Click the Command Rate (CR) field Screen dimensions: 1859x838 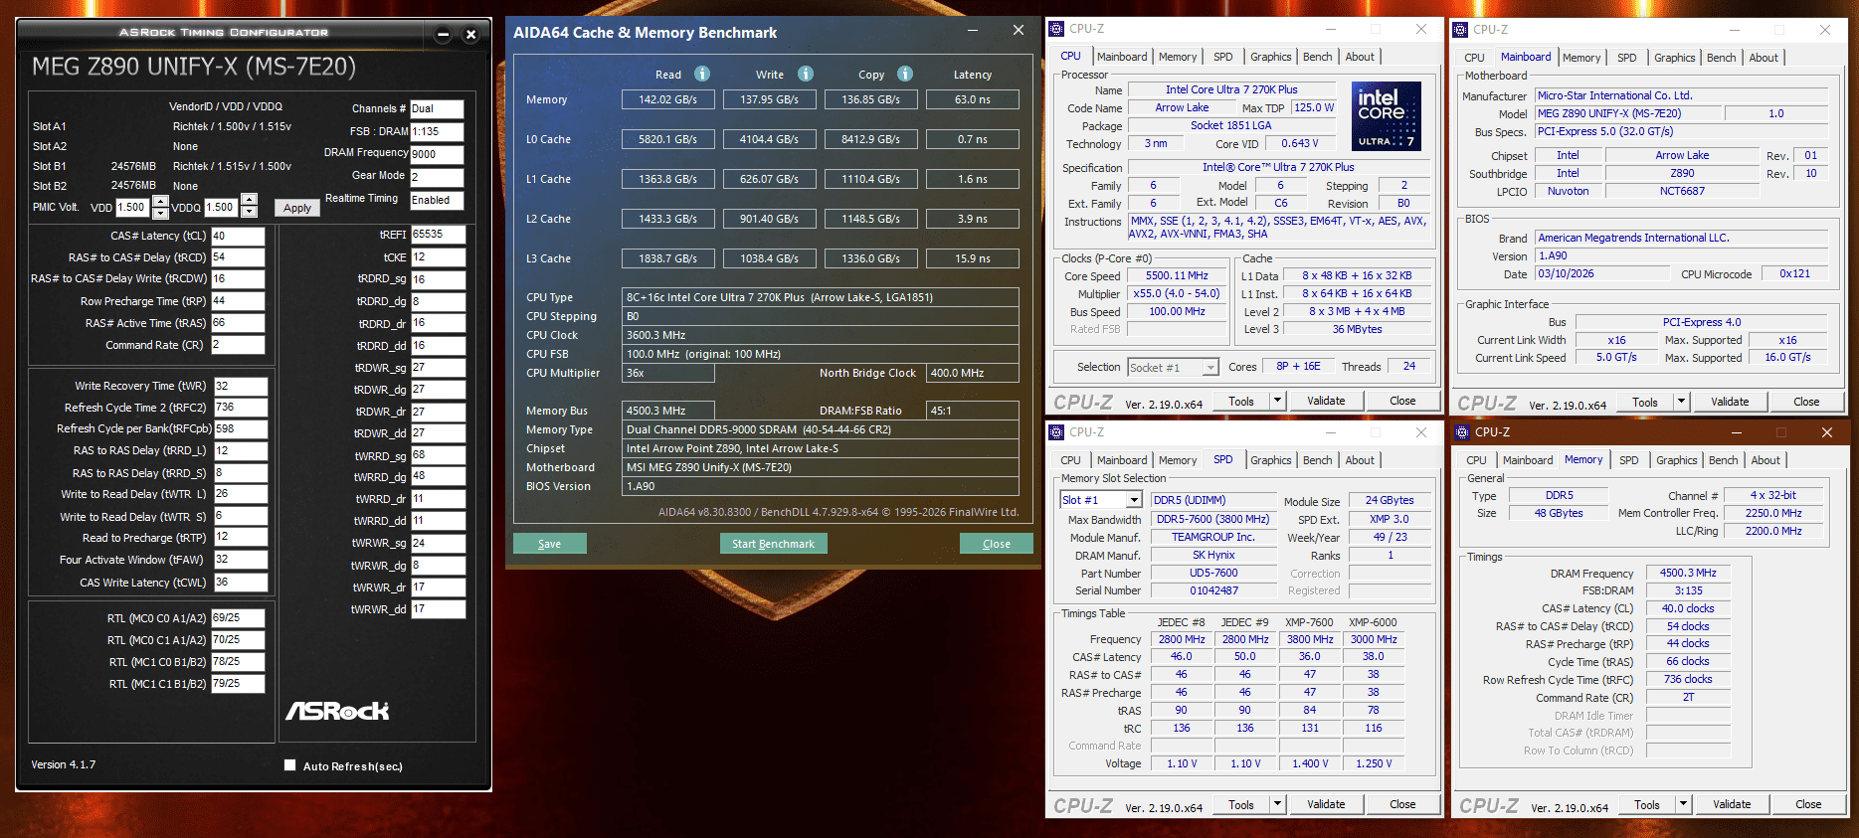238,345
